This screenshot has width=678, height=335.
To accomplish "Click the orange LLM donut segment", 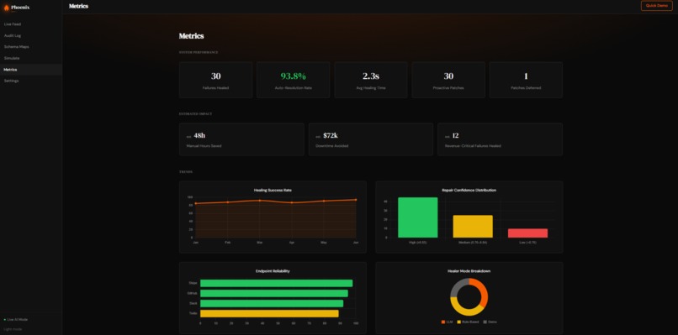I will [483, 292].
